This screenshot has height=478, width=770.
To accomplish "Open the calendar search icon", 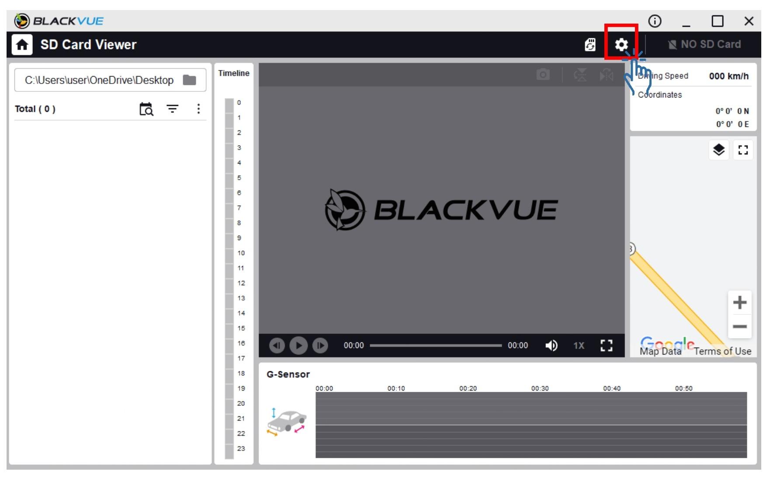I will point(146,109).
